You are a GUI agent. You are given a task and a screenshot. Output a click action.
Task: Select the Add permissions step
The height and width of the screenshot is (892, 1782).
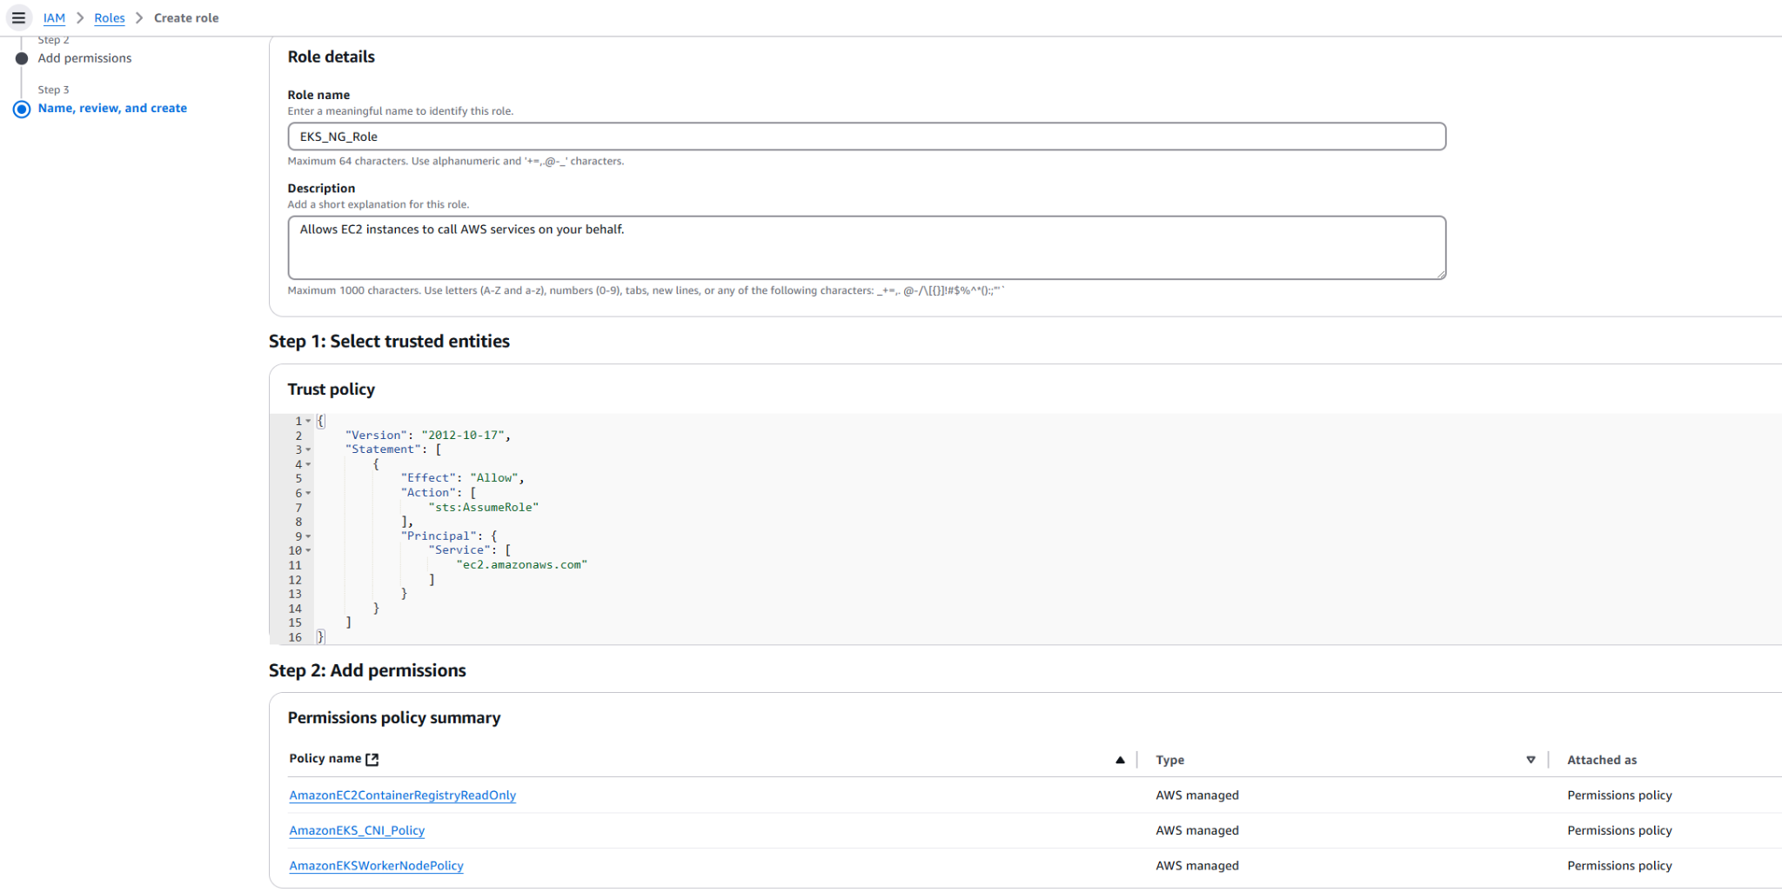tap(84, 58)
